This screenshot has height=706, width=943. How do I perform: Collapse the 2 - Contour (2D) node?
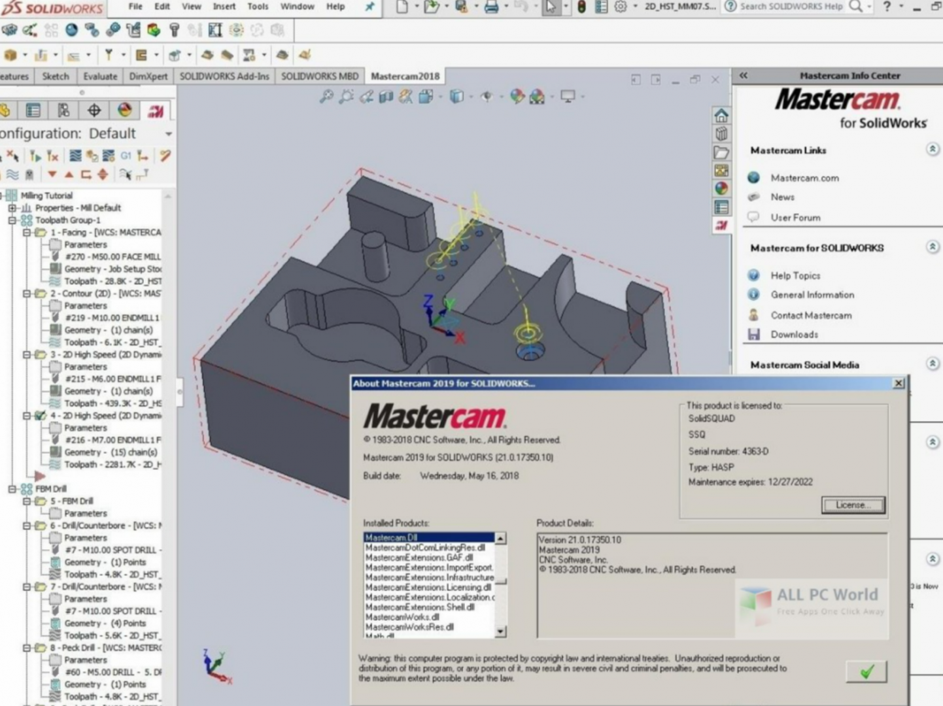27,294
